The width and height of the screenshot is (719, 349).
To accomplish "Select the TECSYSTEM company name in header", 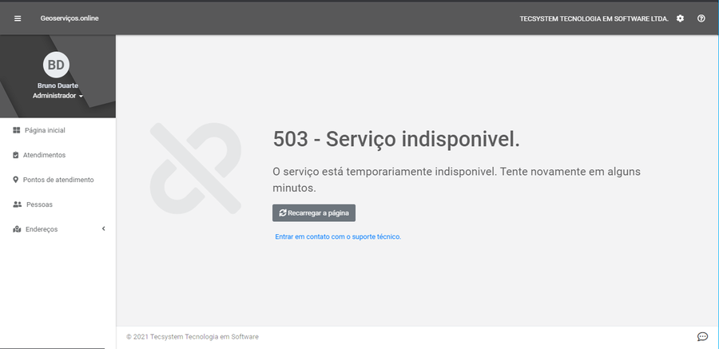I will tap(594, 18).
